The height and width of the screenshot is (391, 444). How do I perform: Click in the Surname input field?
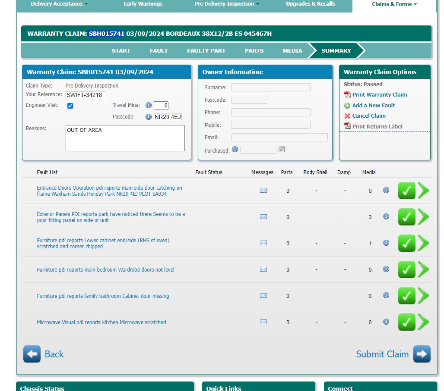[270, 88]
